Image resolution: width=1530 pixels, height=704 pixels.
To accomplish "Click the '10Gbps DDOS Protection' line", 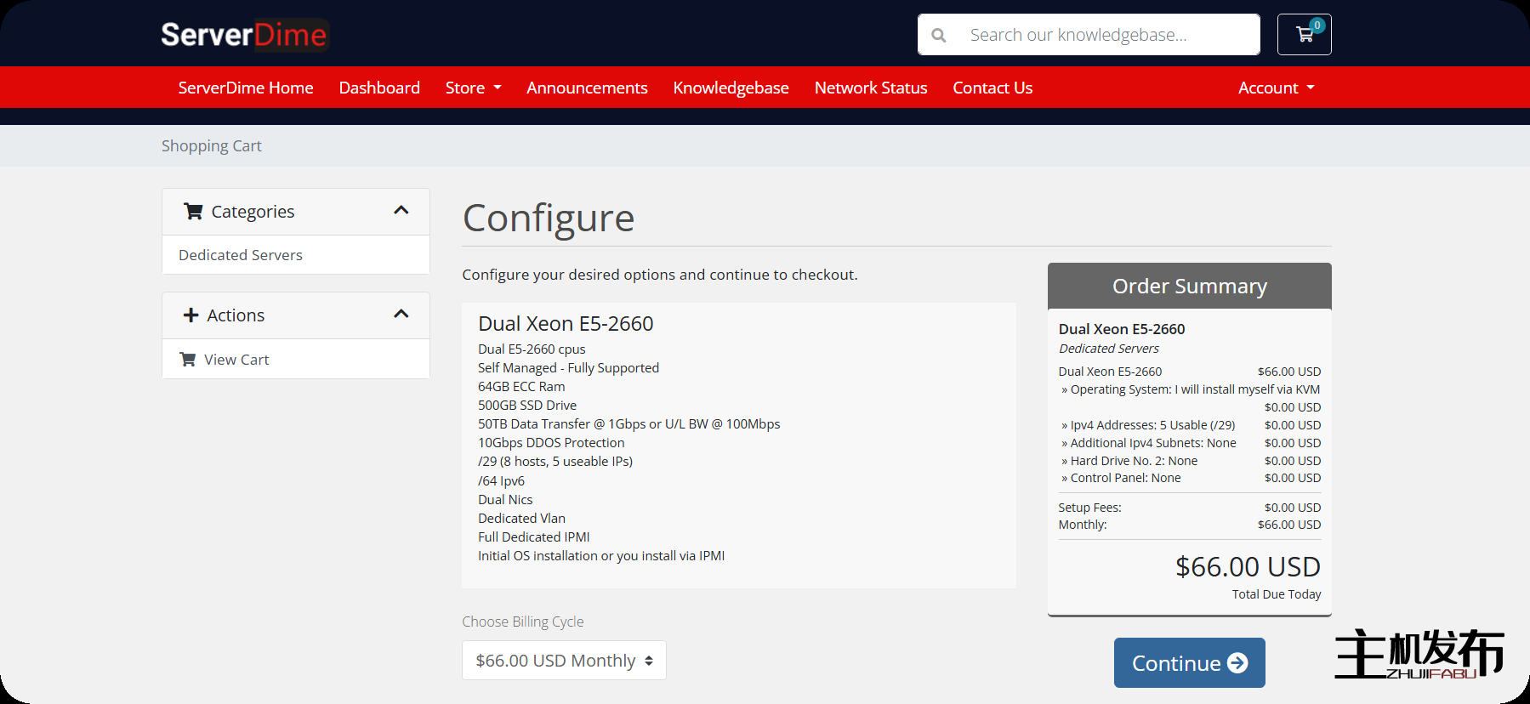I will [x=551, y=443].
